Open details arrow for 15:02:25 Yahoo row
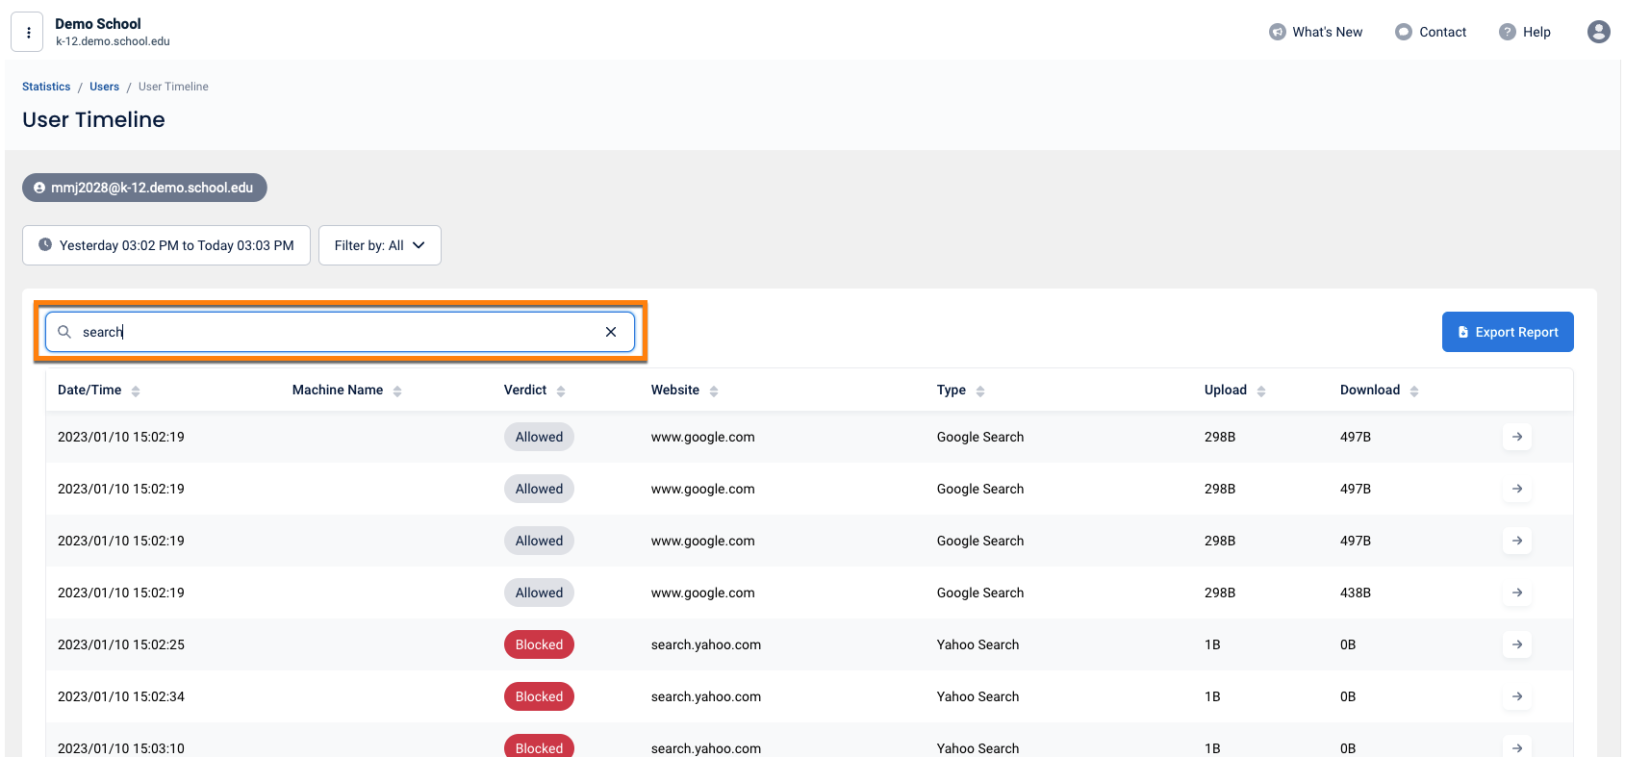The width and height of the screenshot is (1625, 757). point(1517,644)
